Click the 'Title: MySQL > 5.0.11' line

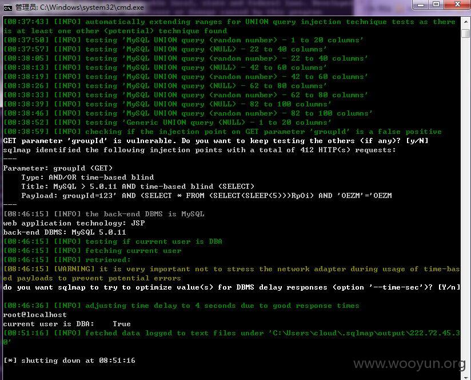[x=138, y=187]
